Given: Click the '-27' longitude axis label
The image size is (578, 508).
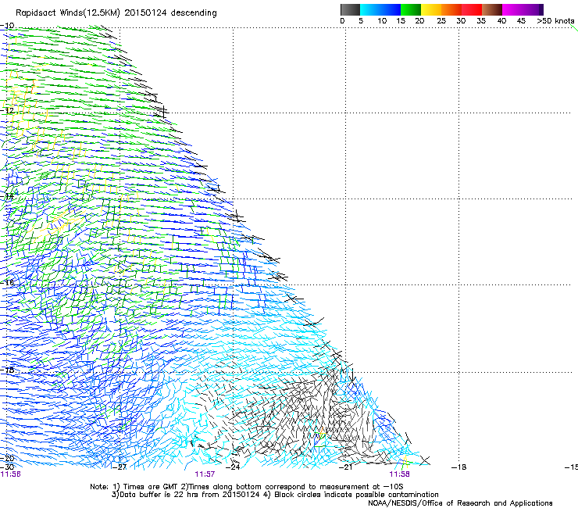Looking at the screenshot, I should (120, 467).
